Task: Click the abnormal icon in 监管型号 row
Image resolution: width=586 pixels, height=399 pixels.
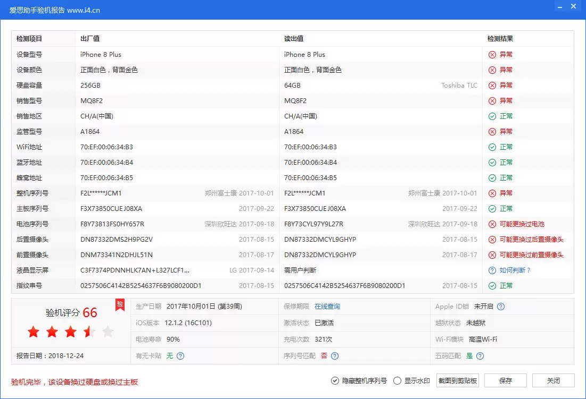Action: 492,132
